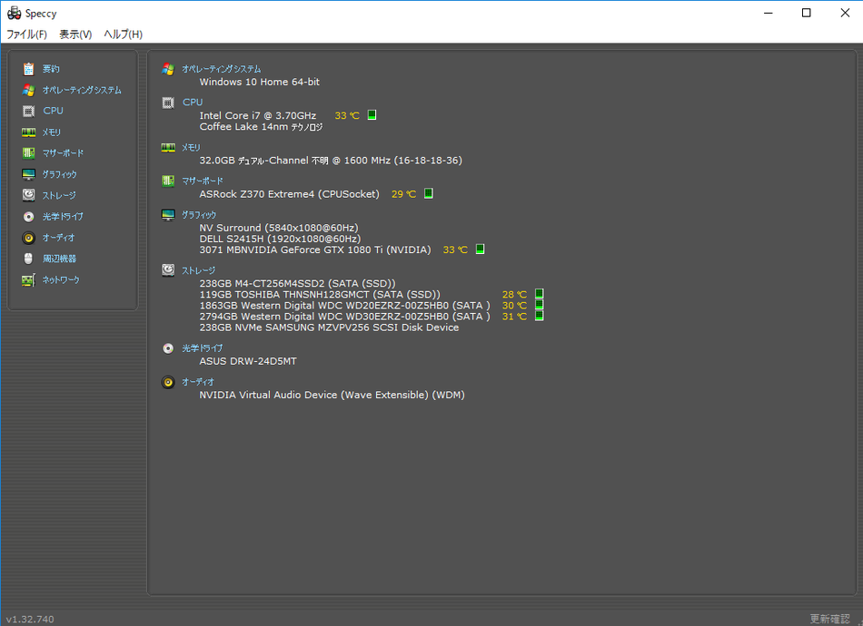The width and height of the screenshot is (863, 626).
Task: Click the optical disc icon in sidebar
Action: [29, 217]
